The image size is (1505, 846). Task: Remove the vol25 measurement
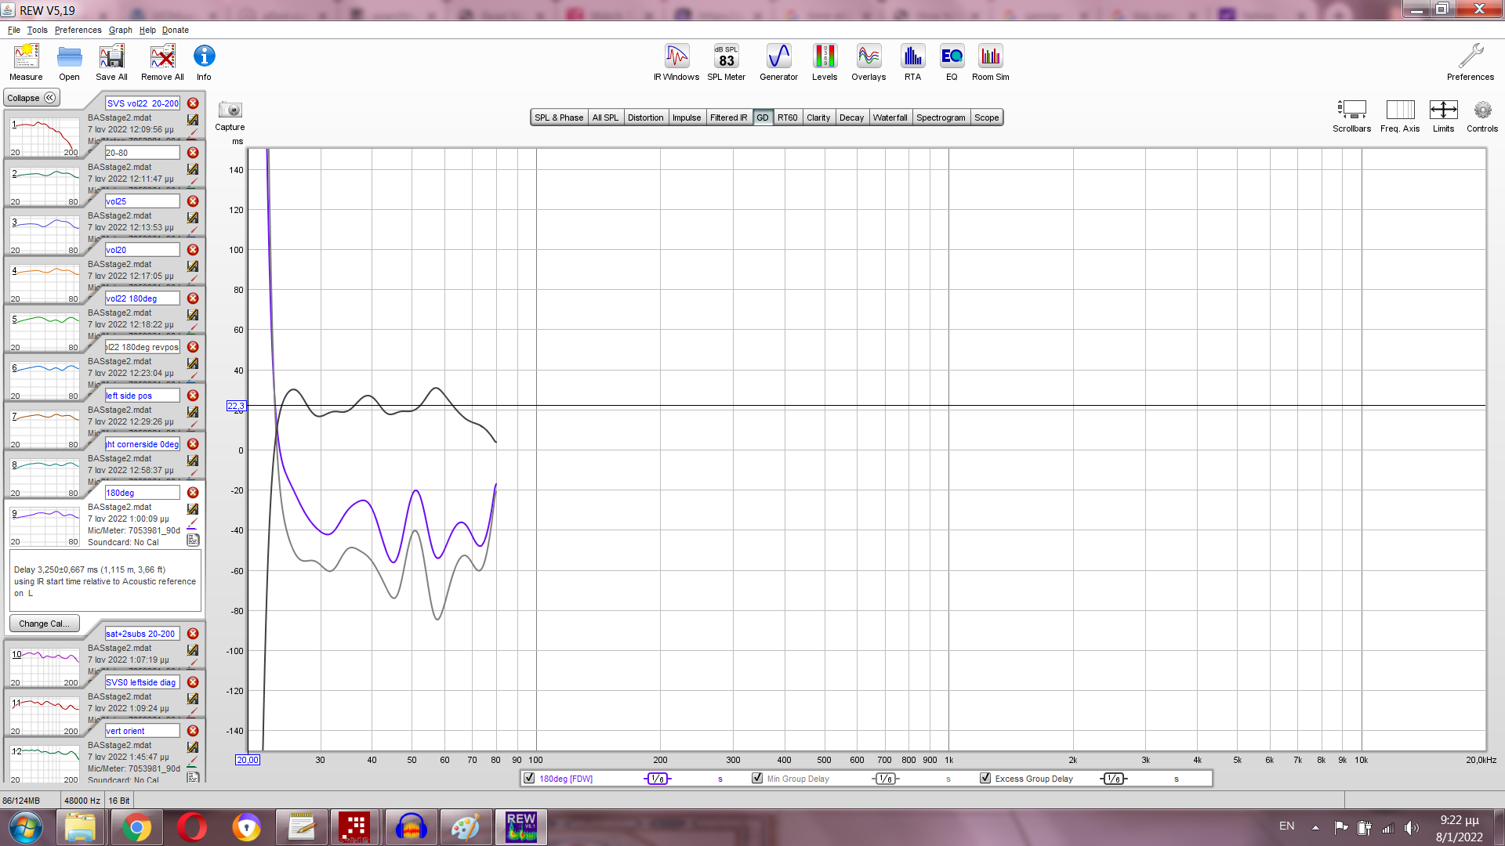tap(193, 201)
